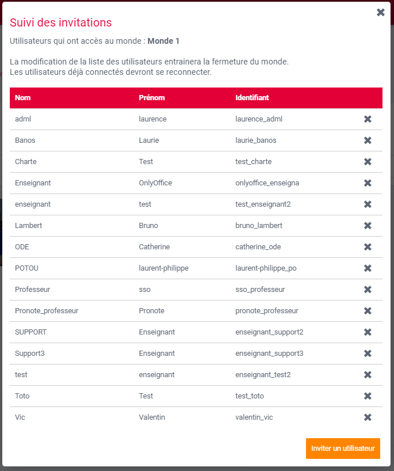Screen dimensions: 394x471
Task: Remove enseignant_support2 from invitations
Action: click(368, 332)
